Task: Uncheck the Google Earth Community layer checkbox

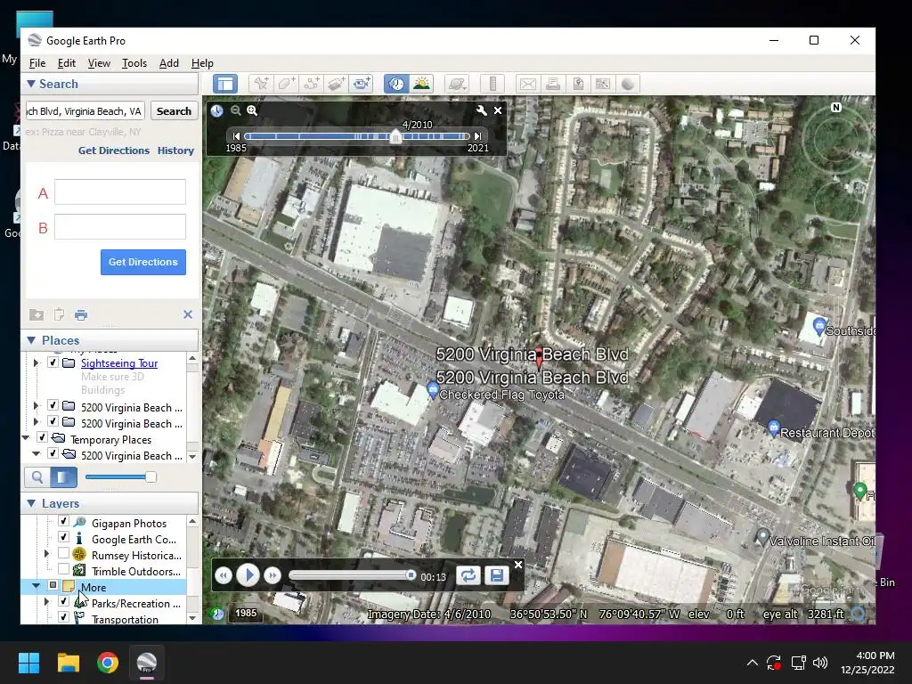Action: pos(63,537)
